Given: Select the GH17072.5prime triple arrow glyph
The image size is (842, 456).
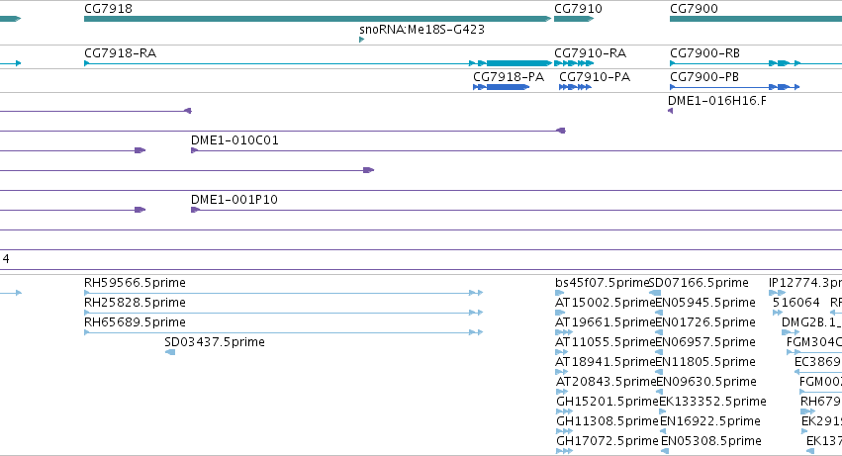Looking at the screenshot, I should pyautogui.click(x=564, y=451).
